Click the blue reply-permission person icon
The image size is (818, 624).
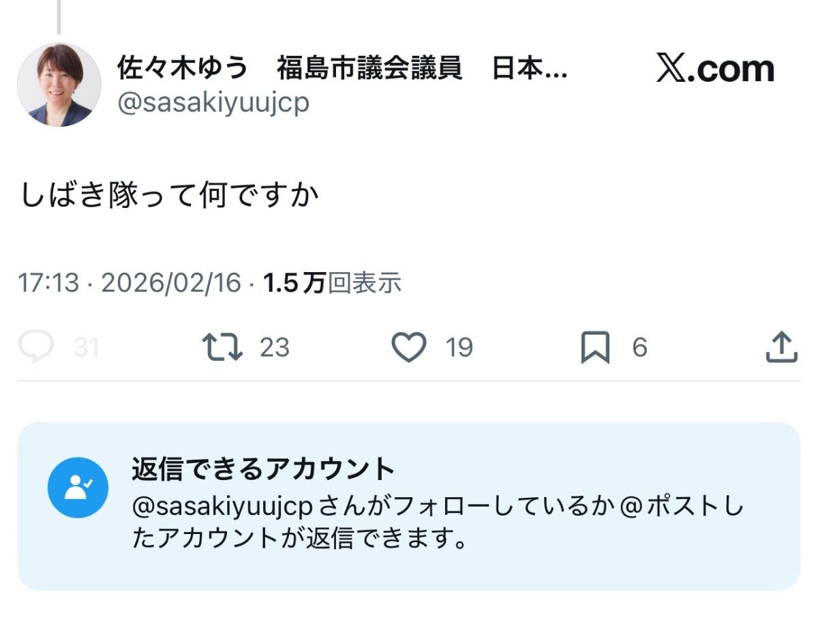[x=78, y=488]
